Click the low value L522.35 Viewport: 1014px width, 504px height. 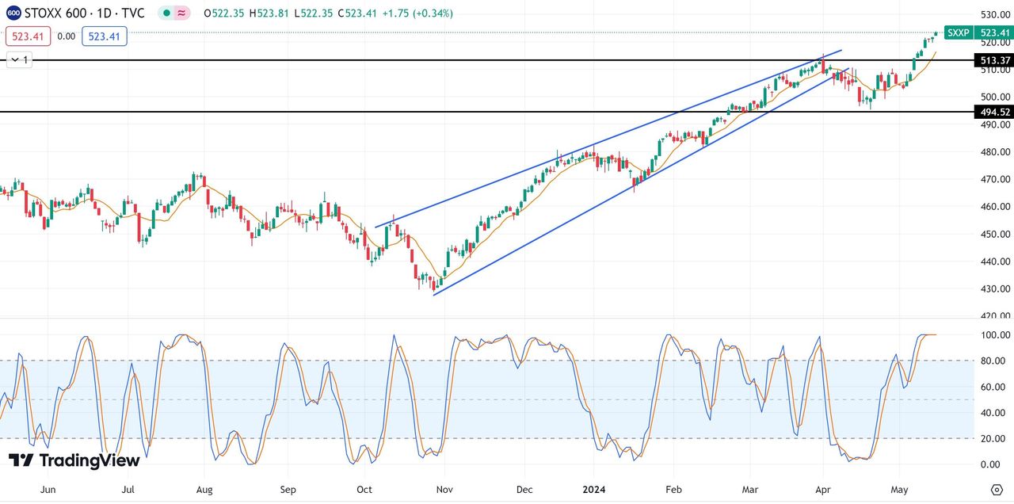coord(314,13)
